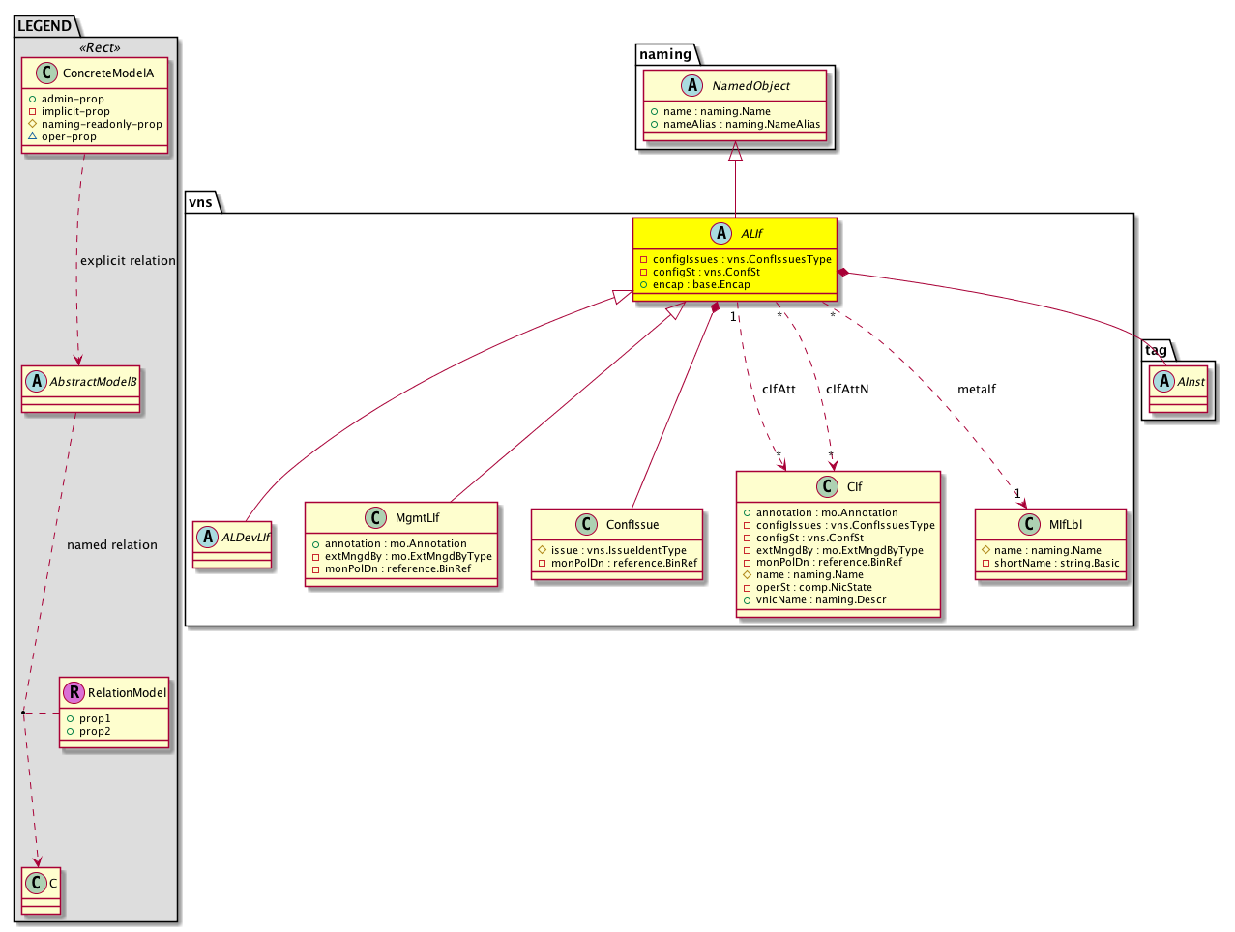Click the 'cIfAttN' relation label
This screenshot has height=932, width=1235.
point(847,389)
